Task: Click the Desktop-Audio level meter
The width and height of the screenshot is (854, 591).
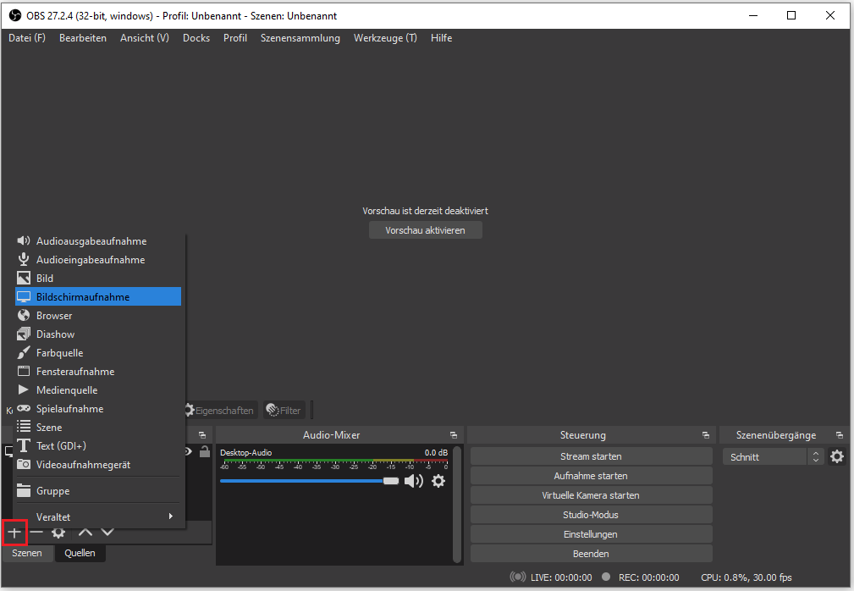Action: pos(333,462)
